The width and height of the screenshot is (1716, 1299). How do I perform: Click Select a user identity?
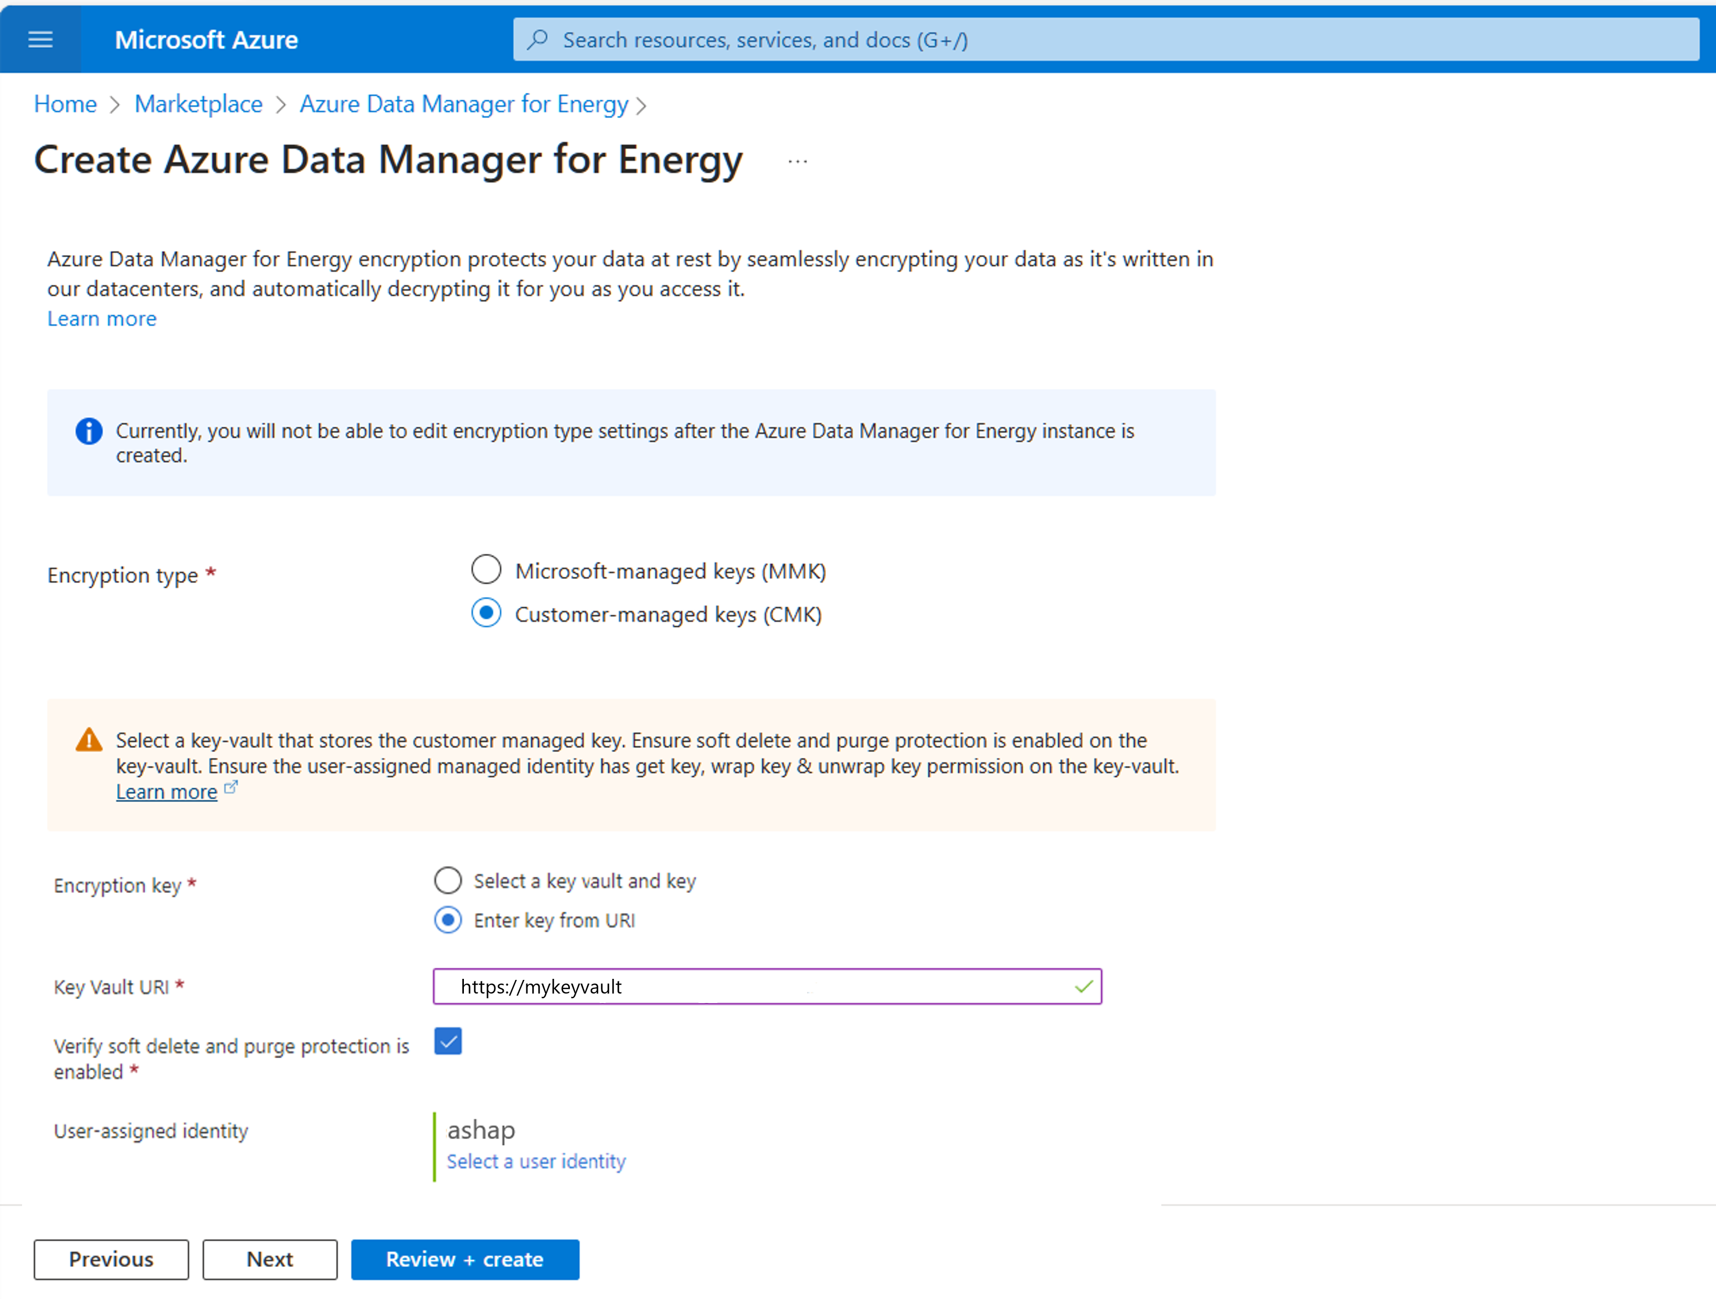pos(537,1161)
